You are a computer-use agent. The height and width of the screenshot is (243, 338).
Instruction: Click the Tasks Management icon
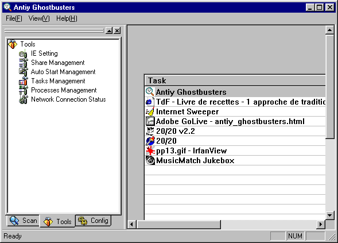coord(23,81)
